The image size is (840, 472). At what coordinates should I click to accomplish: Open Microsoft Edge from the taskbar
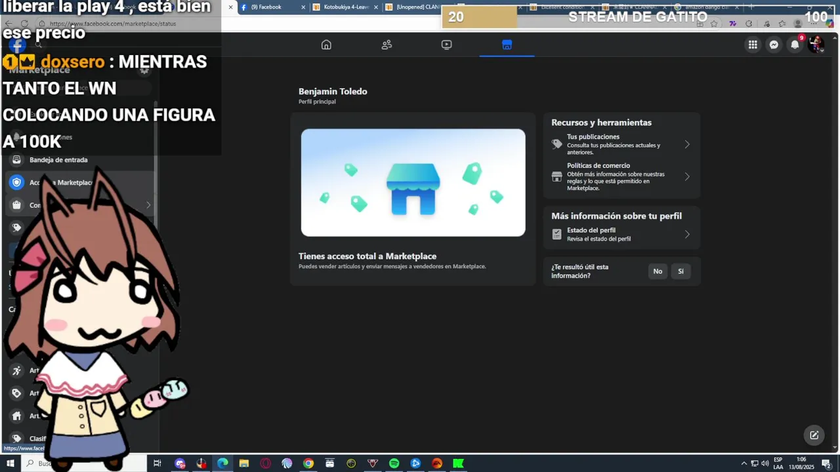click(222, 463)
